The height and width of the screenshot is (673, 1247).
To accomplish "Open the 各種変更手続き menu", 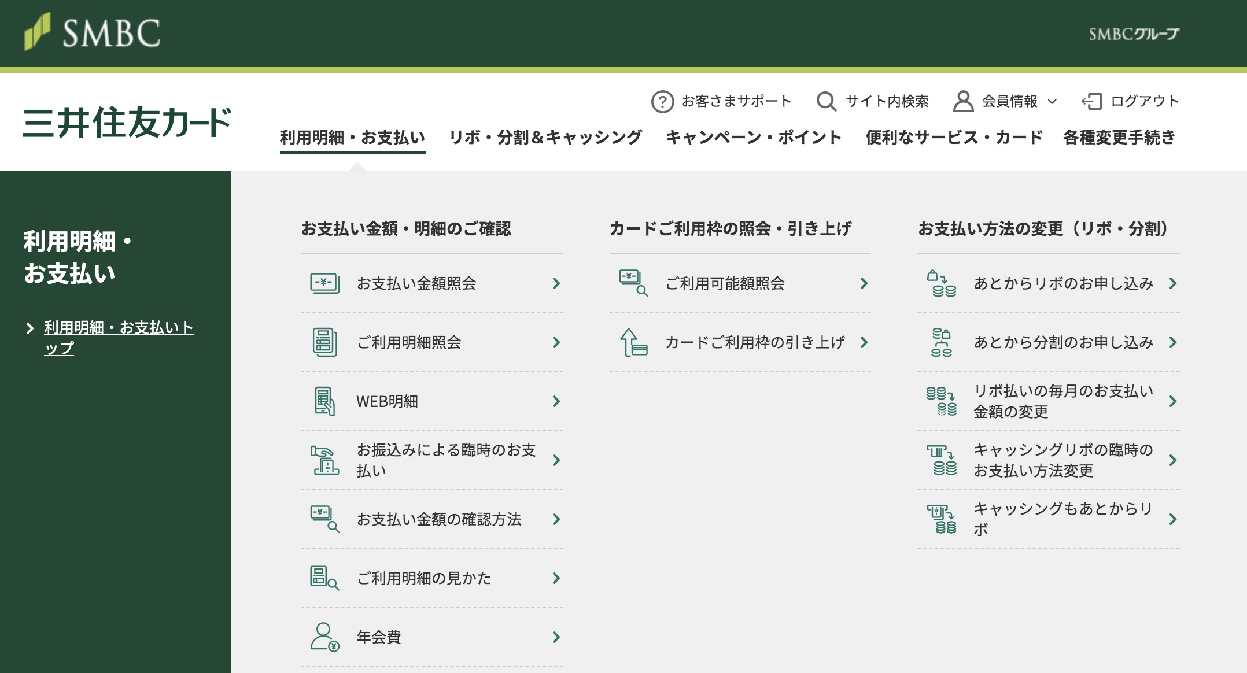I will 1119,138.
